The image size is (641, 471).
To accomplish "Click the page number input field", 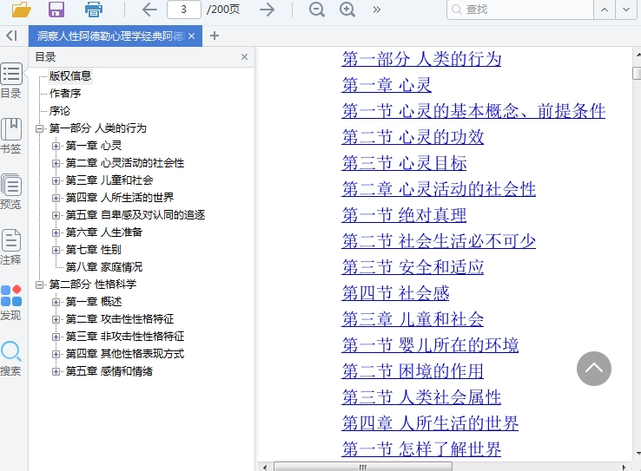I will [184, 10].
